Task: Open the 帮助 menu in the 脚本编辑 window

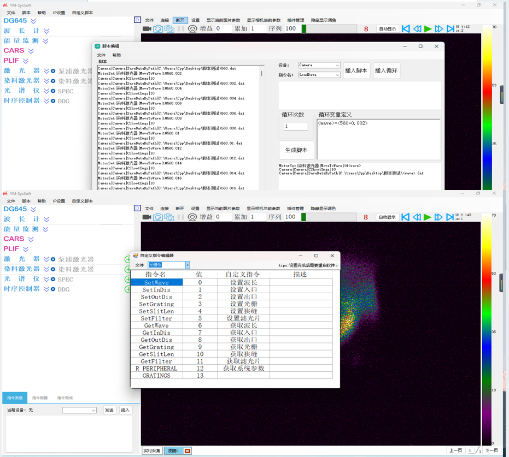Action: [x=116, y=55]
